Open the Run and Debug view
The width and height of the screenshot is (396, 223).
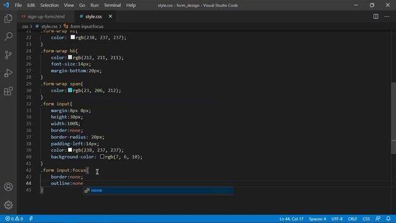8,73
